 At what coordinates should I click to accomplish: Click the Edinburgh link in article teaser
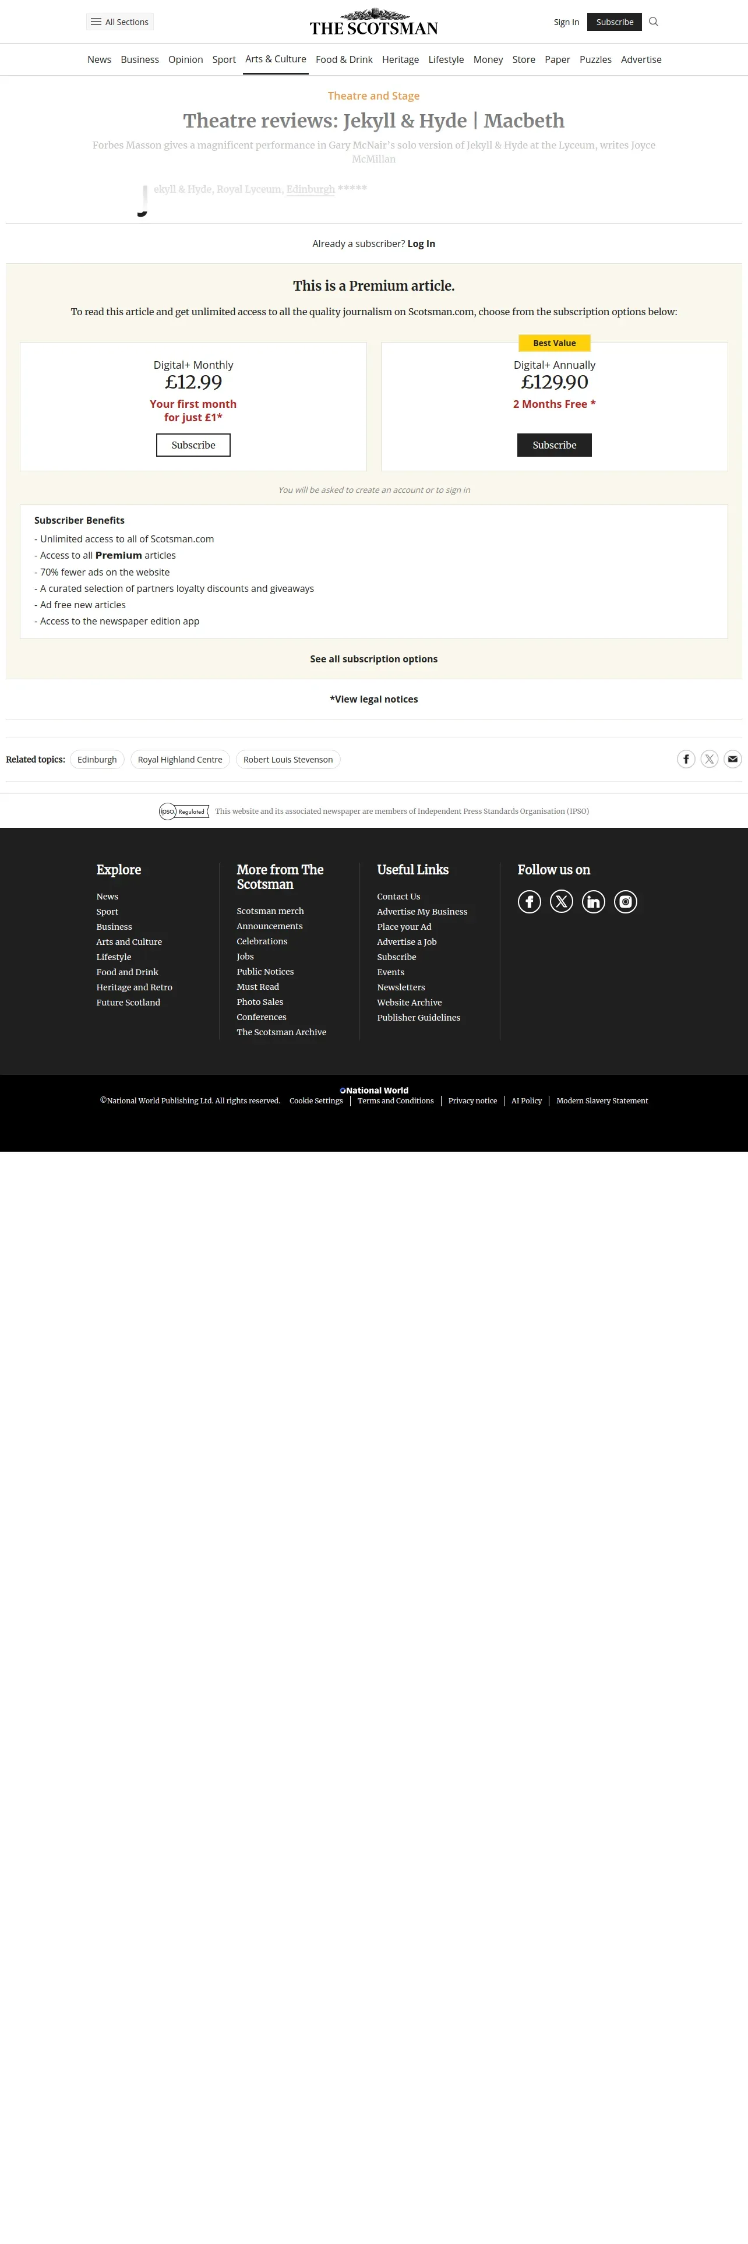coord(311,189)
